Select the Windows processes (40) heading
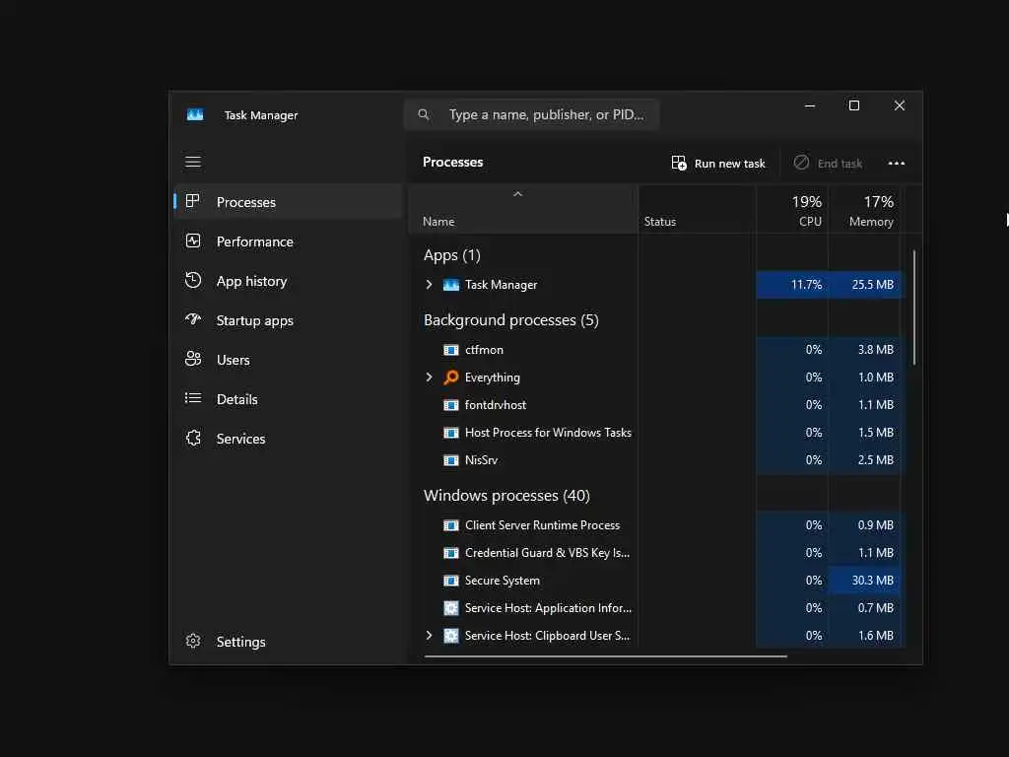 [x=506, y=496]
